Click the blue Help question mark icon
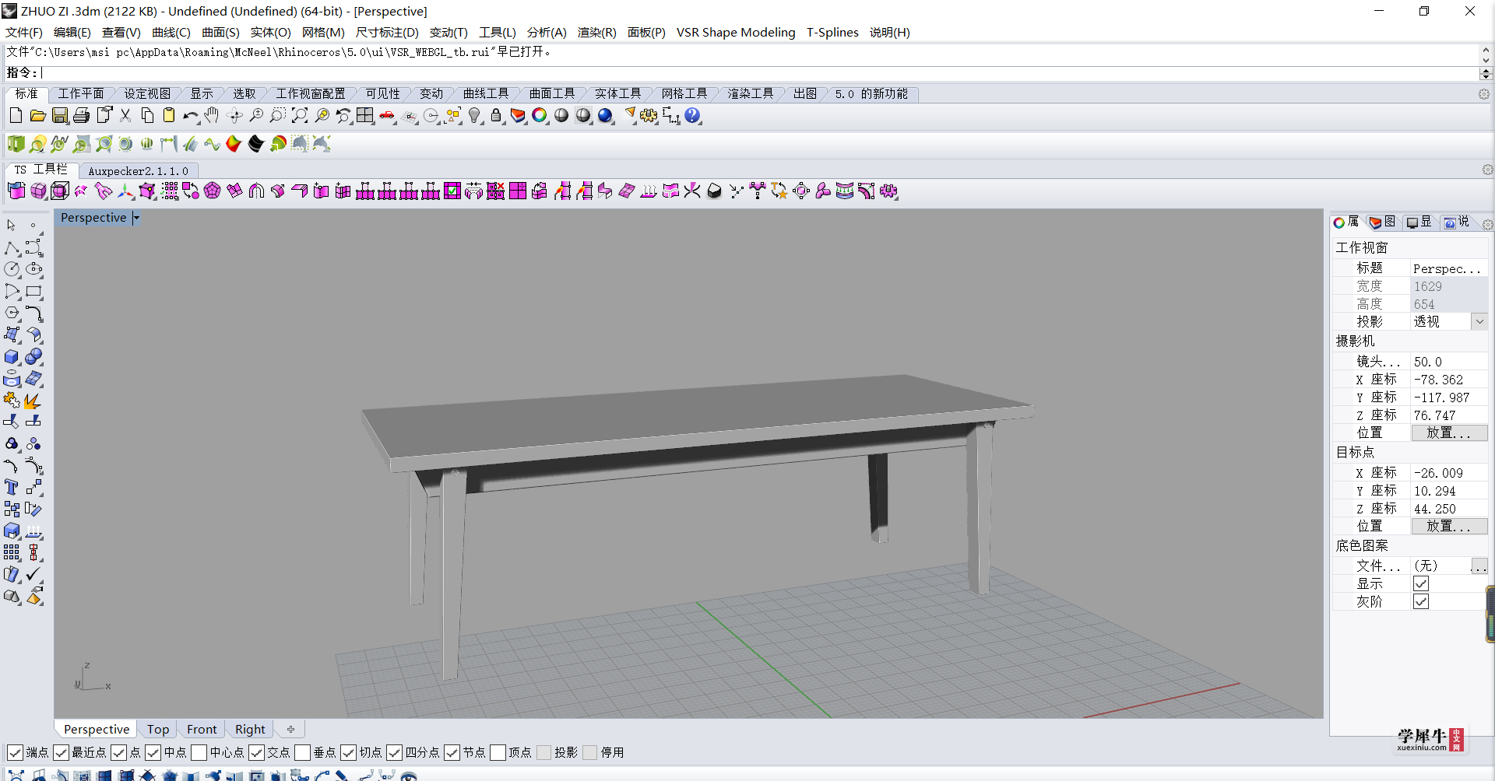Screen dimensions: 1495x781 [x=692, y=116]
